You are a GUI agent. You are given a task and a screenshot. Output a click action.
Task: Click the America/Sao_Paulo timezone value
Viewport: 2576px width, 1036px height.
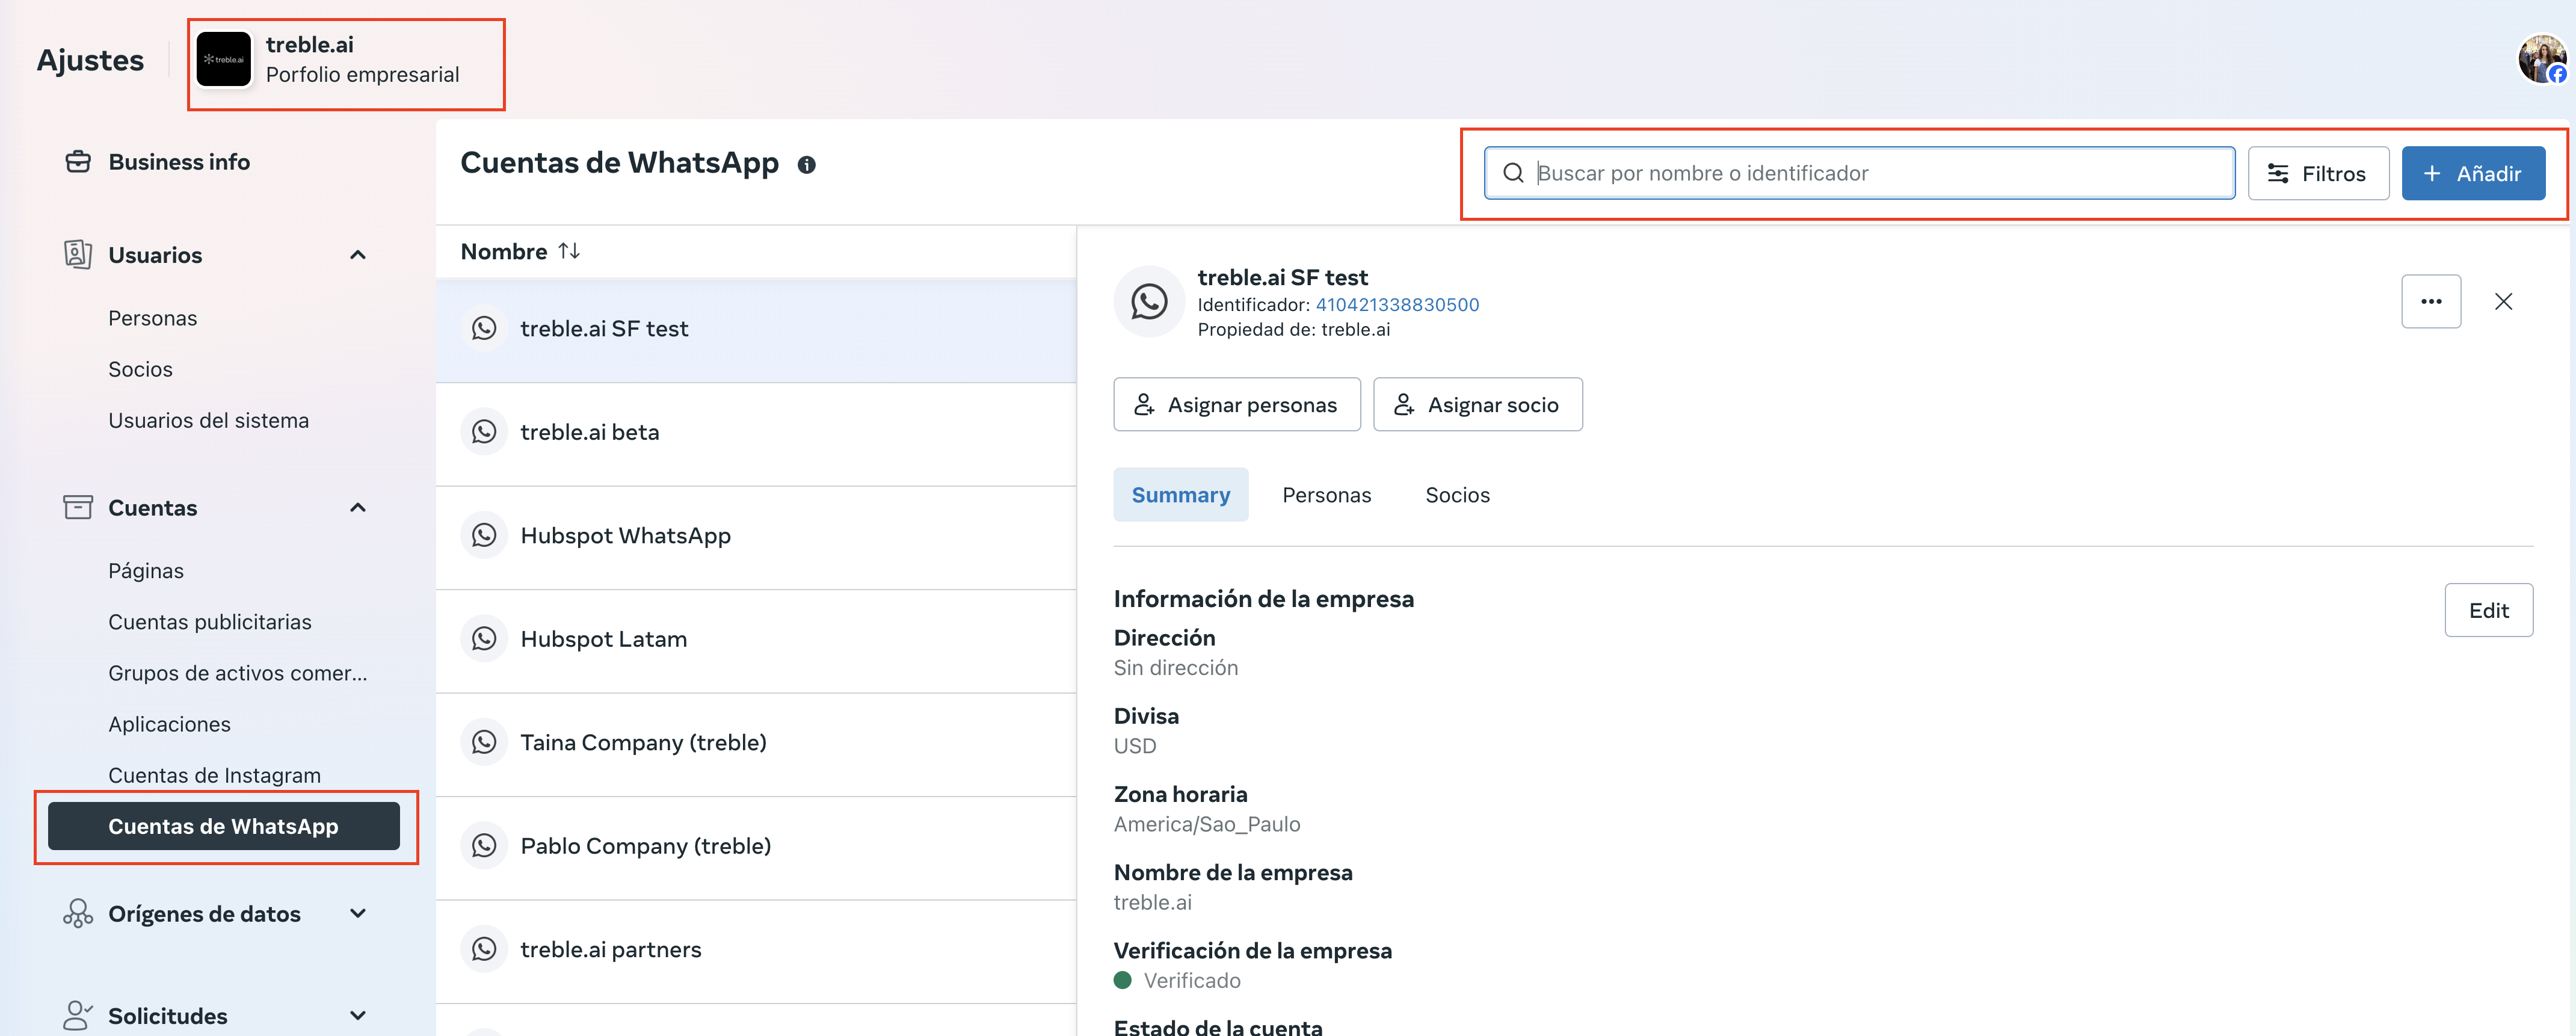pos(1207,824)
